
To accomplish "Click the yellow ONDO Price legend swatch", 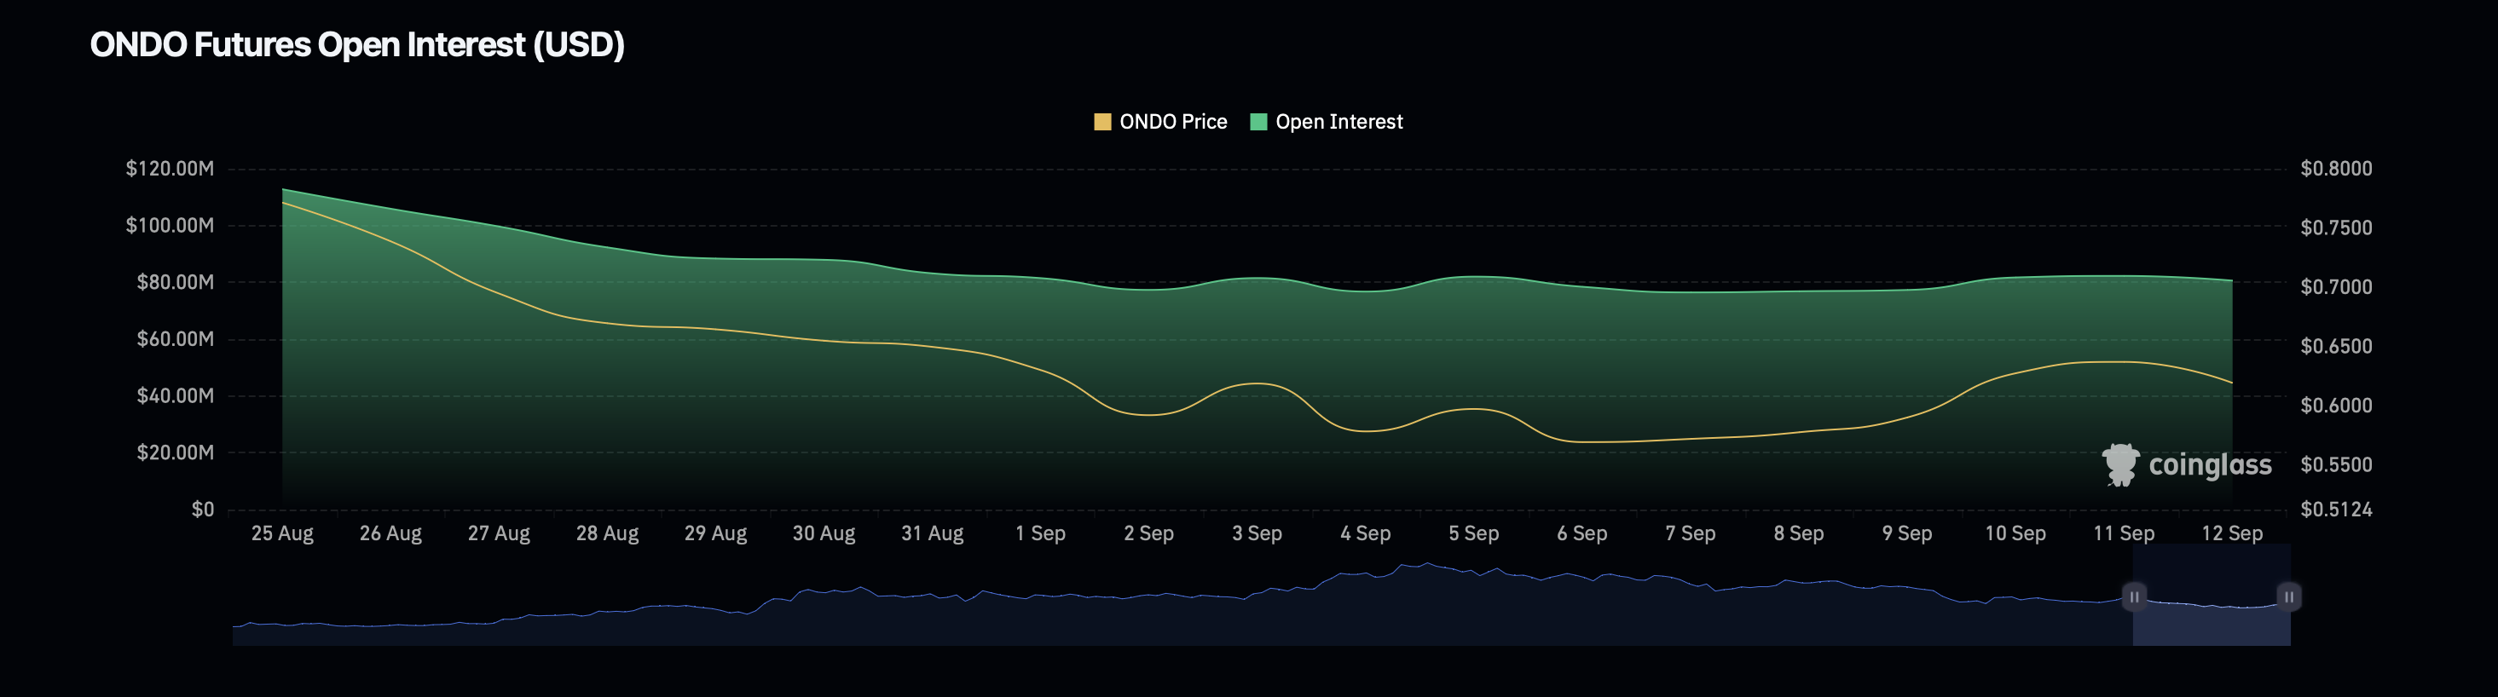I will (x=1102, y=122).
